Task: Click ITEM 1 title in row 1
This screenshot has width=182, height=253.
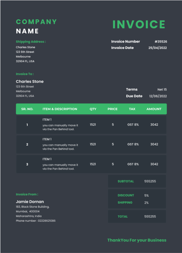Action: point(47,119)
